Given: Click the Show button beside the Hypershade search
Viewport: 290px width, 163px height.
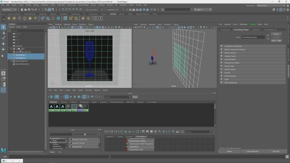Looking at the screenshot, I should coord(135,97).
